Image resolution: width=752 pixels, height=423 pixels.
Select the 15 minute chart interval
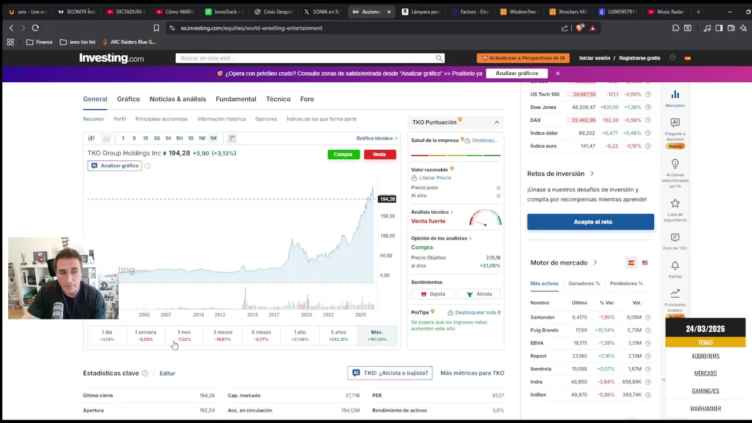pos(145,138)
